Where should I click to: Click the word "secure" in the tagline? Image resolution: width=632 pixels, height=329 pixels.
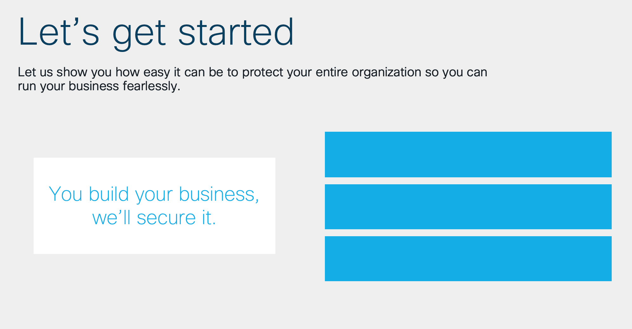pos(166,218)
